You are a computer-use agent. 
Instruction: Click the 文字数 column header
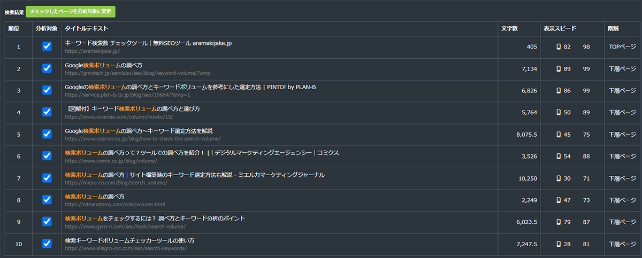pyautogui.click(x=509, y=28)
